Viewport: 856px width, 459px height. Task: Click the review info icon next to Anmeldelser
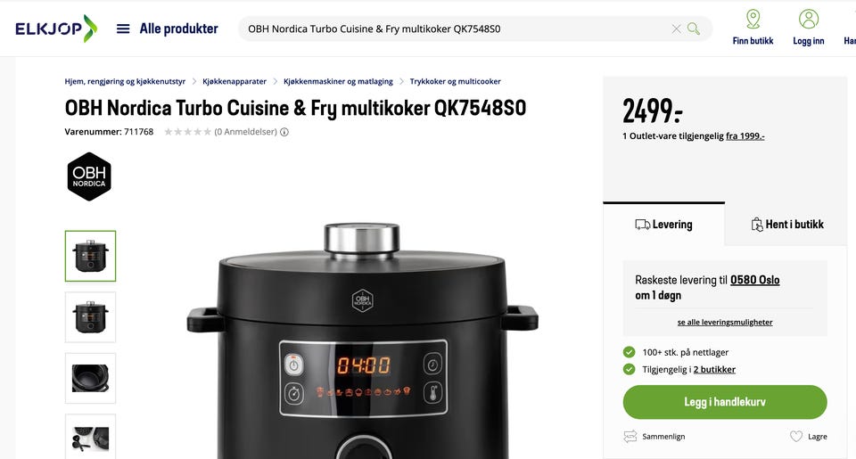coord(284,132)
